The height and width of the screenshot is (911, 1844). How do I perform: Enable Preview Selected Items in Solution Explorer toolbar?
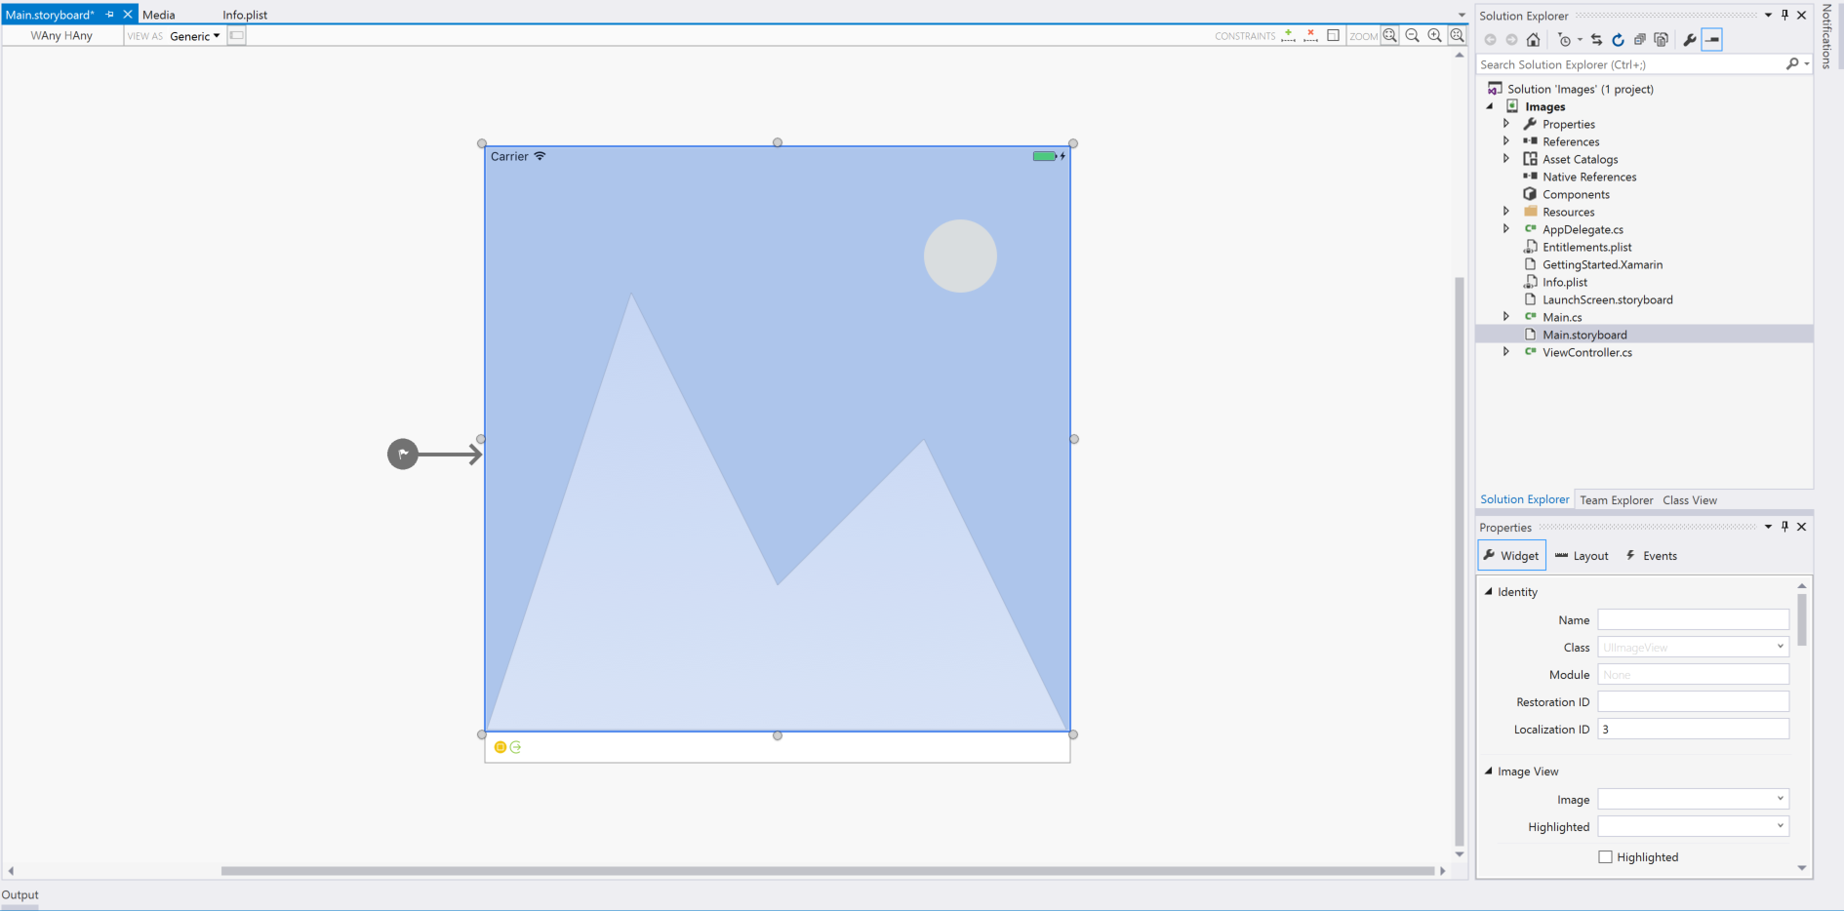click(1712, 39)
